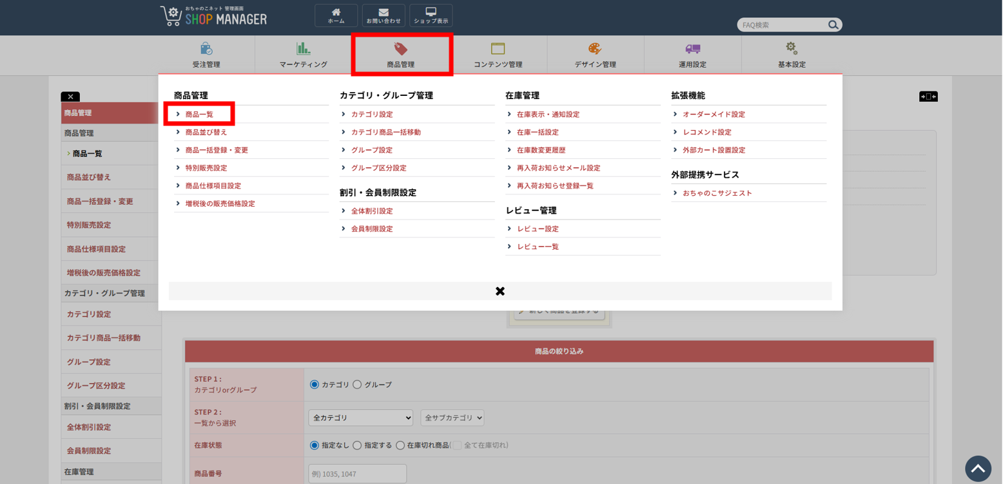
Task: Open デザイン管理 palette icon
Action: [595, 49]
